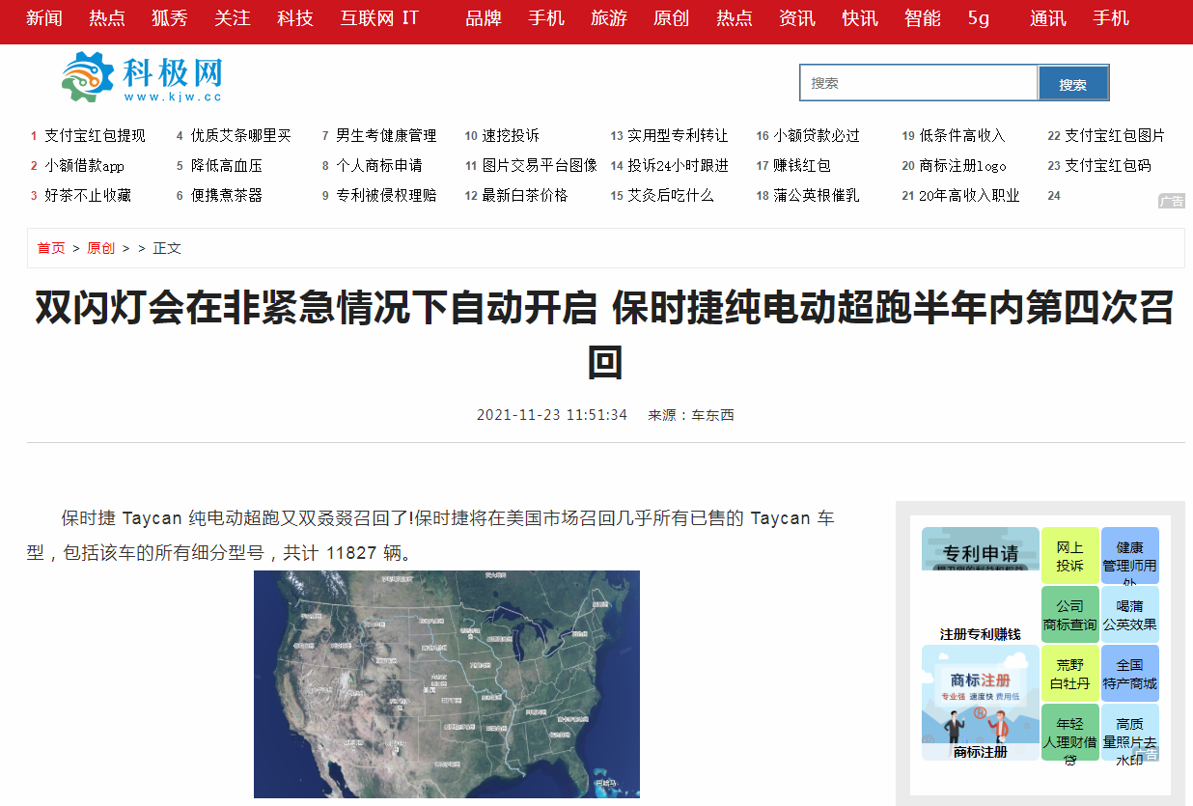1193x806 pixels.
Task: Open the 智能 navigation item
Action: (923, 17)
